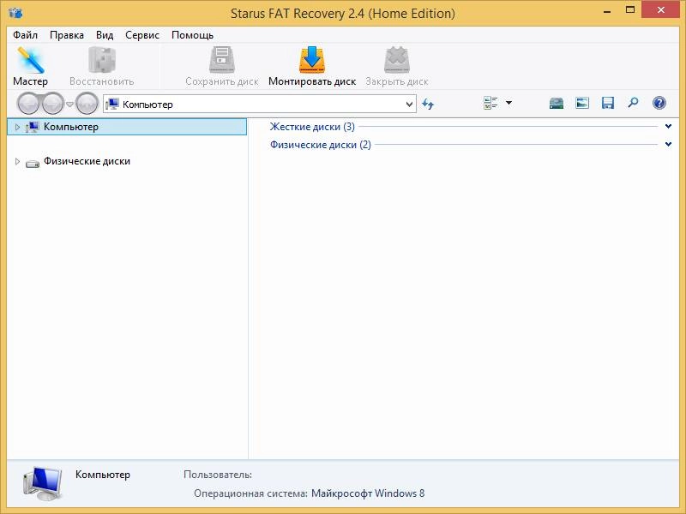Open the Файл menu
The height and width of the screenshot is (514, 686).
click(x=25, y=35)
